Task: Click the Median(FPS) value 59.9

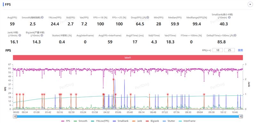Action: click(175, 24)
